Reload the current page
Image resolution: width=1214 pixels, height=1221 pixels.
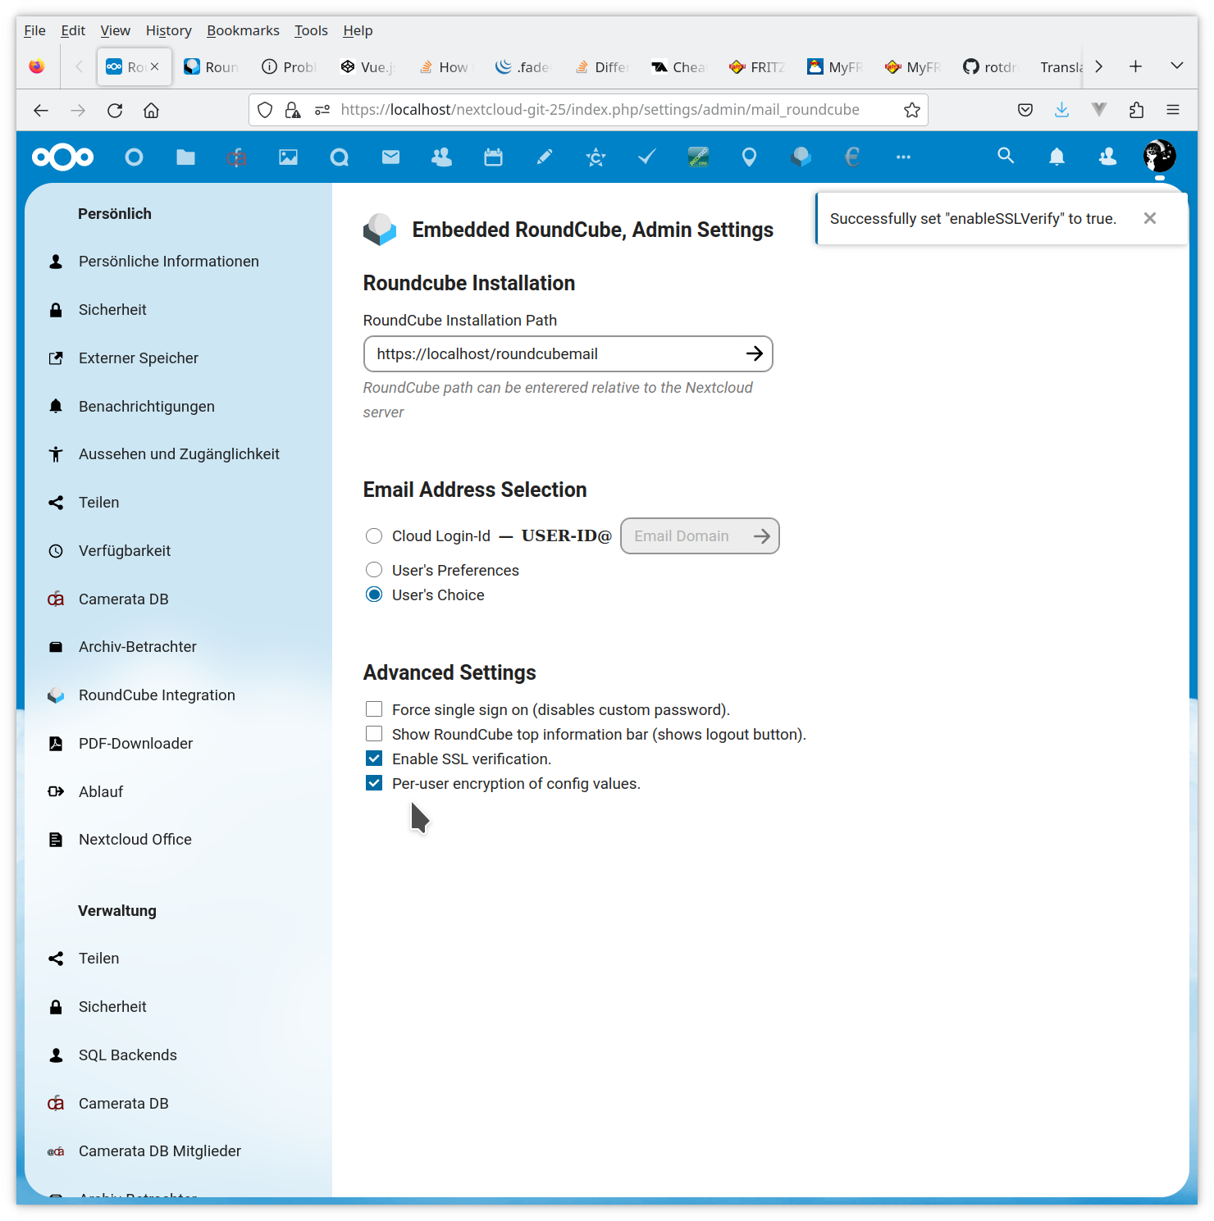115,110
